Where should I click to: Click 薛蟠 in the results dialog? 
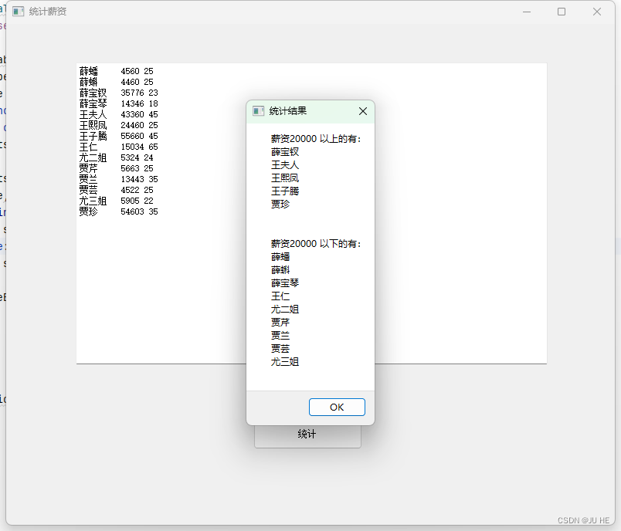pyautogui.click(x=280, y=257)
